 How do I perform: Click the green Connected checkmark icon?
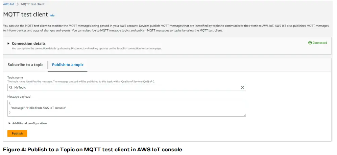(310, 43)
